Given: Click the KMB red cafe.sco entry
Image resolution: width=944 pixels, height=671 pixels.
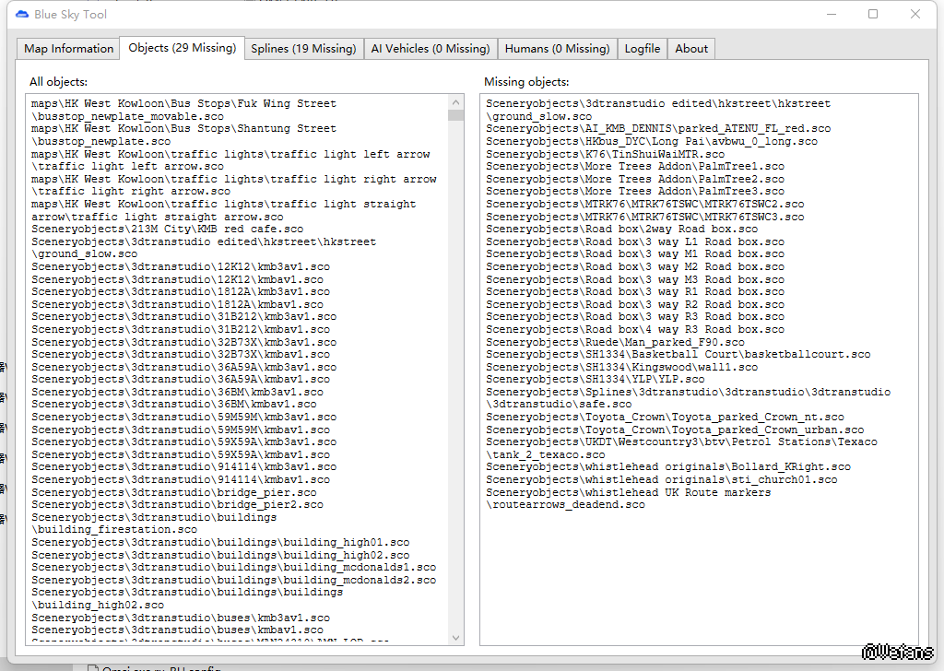Looking at the screenshot, I should 168,229.
